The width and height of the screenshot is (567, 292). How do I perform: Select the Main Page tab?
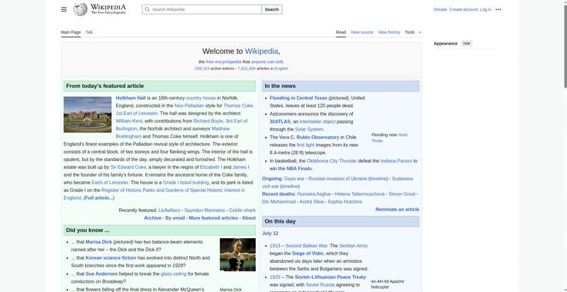(x=70, y=32)
